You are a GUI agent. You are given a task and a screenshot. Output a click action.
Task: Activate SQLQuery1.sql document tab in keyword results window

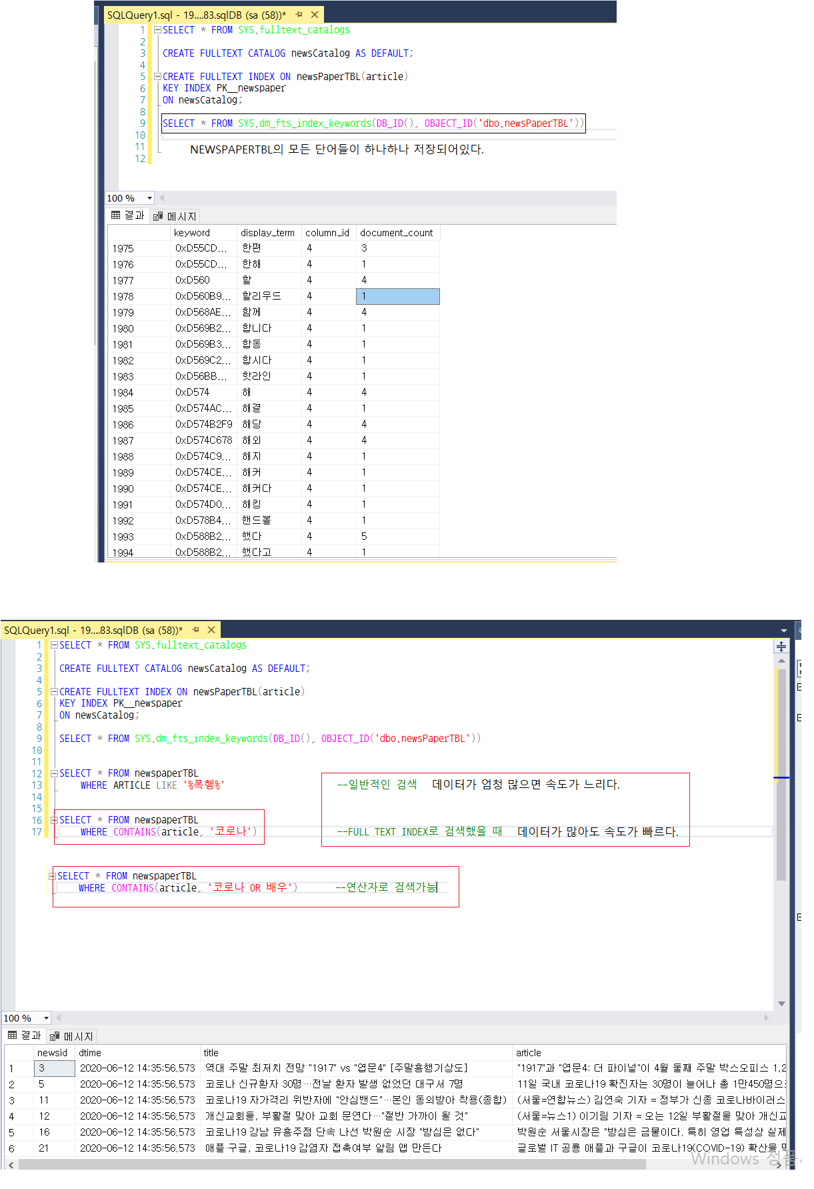pyautogui.click(x=196, y=15)
